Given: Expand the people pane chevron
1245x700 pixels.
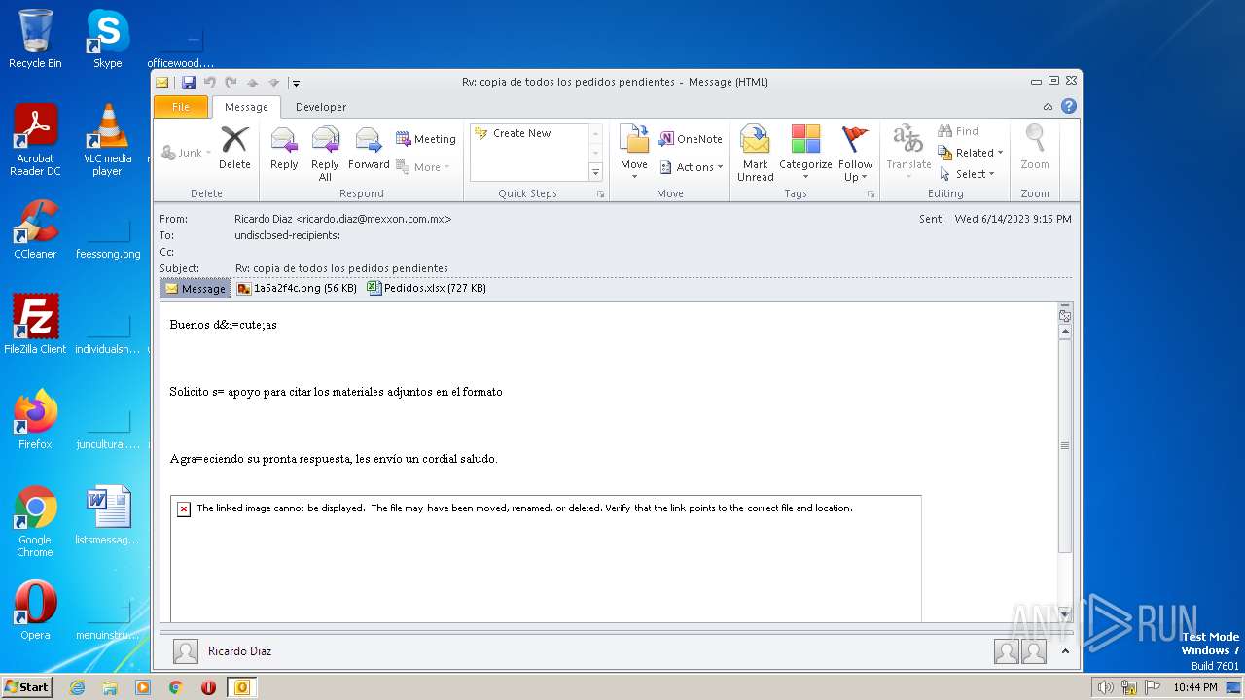Looking at the screenshot, I should 1065,651.
